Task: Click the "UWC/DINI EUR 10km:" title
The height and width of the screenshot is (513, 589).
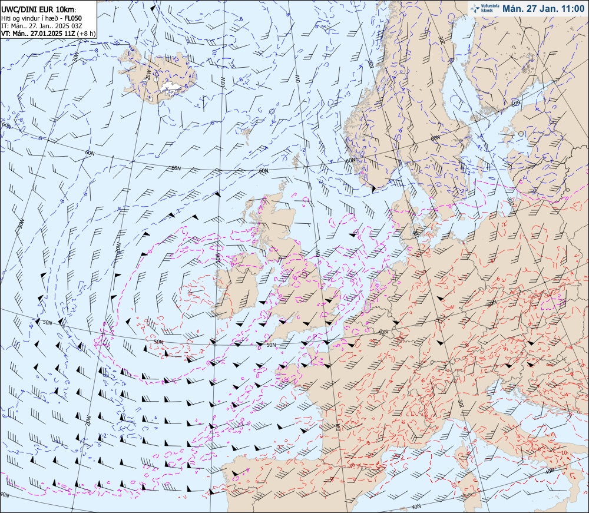Action: (x=39, y=10)
